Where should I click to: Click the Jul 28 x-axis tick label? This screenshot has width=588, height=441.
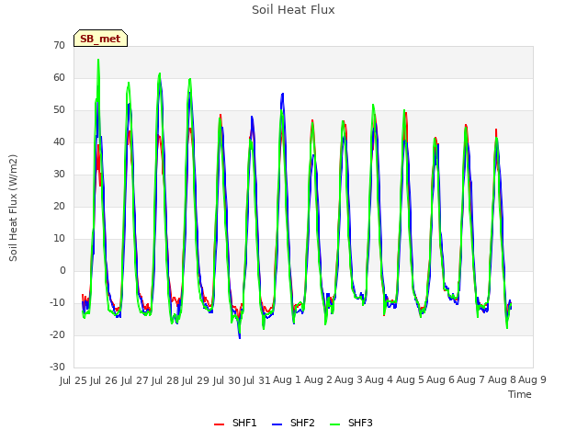[165, 380]
